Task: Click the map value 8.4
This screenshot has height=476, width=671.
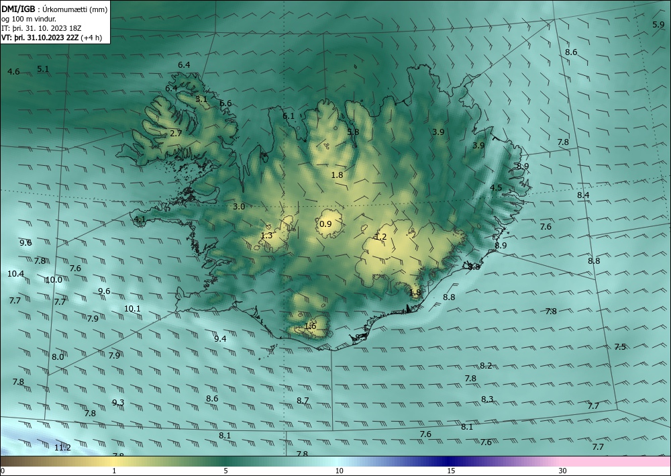Action: point(583,195)
